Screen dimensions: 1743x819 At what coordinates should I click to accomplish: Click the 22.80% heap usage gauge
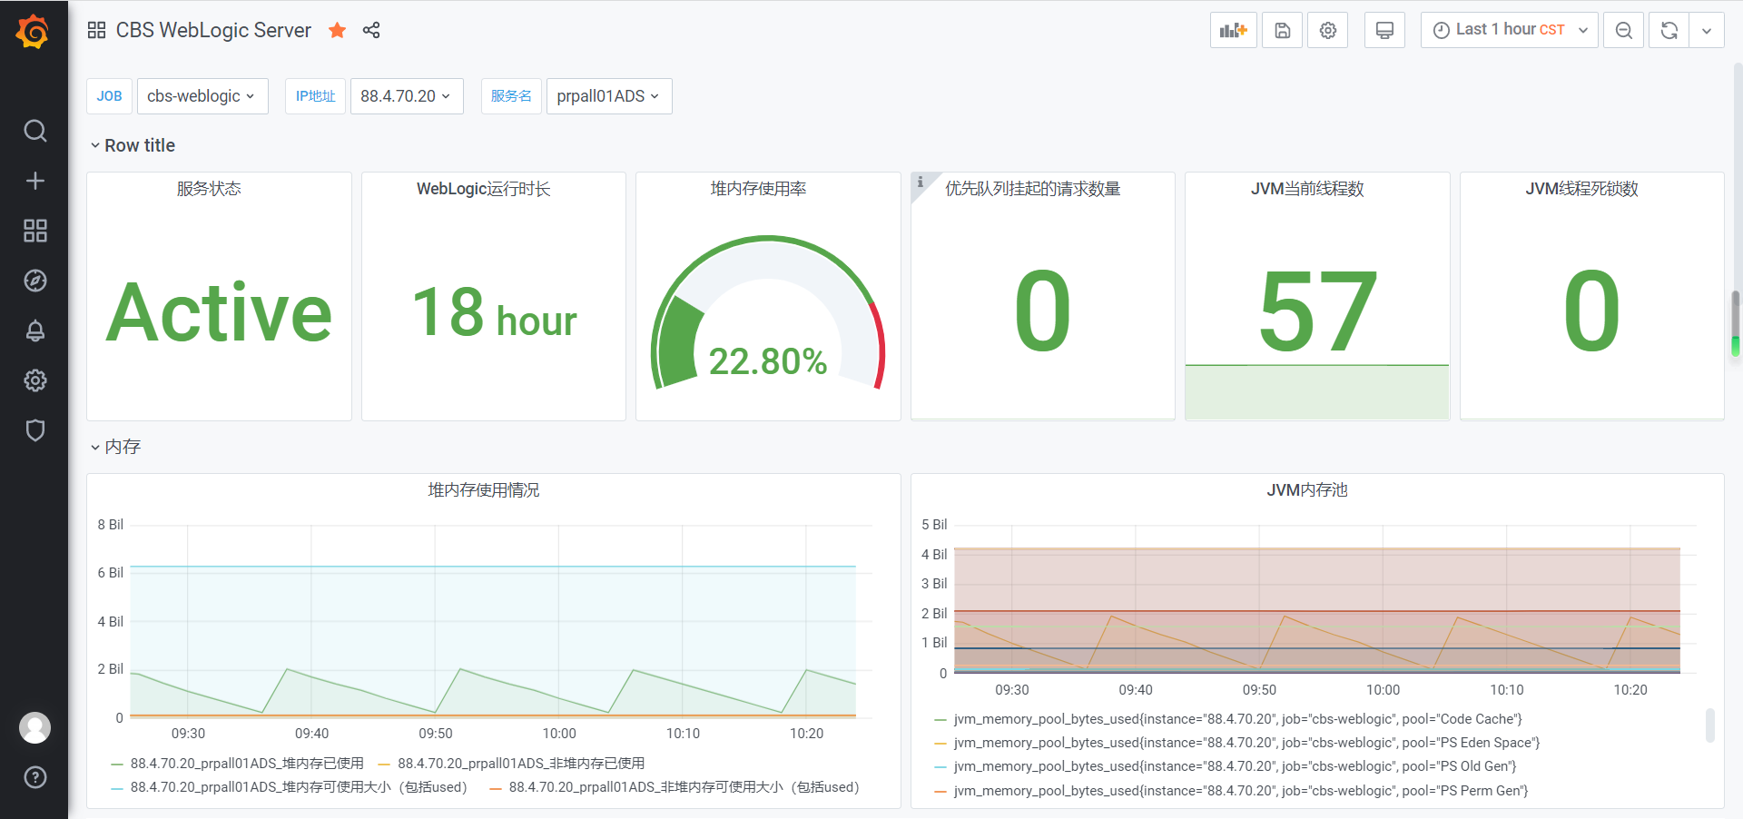click(768, 313)
